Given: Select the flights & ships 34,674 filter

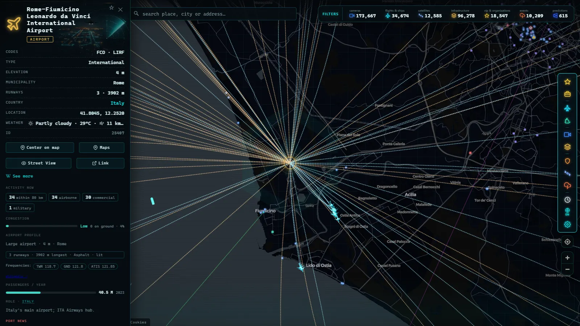Looking at the screenshot, I should (x=397, y=14).
